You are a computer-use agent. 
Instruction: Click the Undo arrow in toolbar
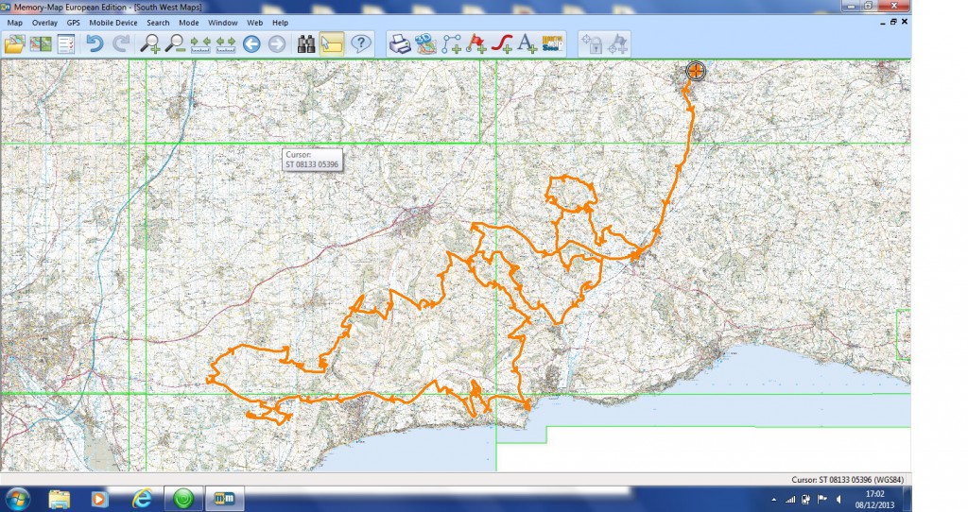point(94,43)
